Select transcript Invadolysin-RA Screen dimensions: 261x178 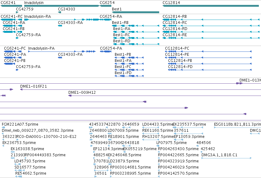37,17
